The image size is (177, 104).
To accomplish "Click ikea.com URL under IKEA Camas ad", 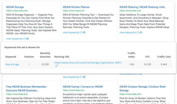I will coord(74,90).
